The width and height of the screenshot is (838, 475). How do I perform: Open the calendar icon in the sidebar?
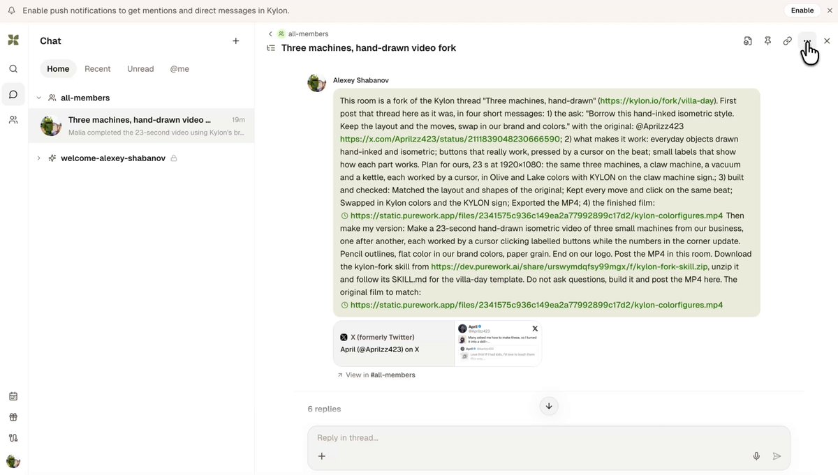pos(13,396)
